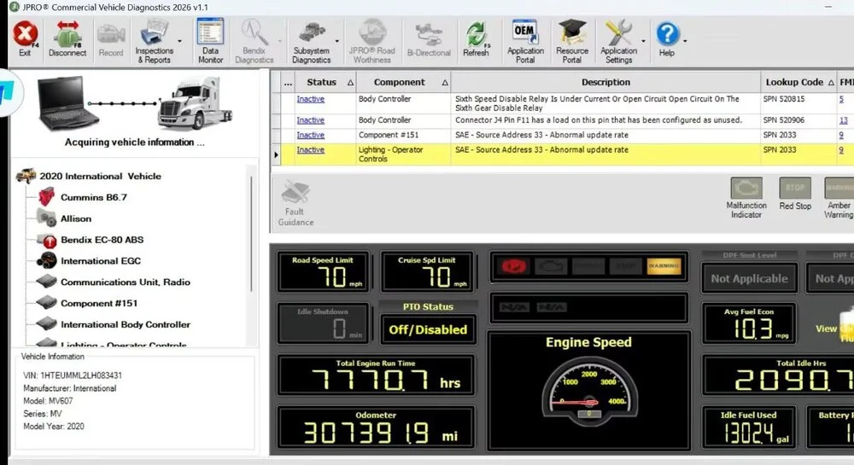Open Application Settings

coord(618,41)
